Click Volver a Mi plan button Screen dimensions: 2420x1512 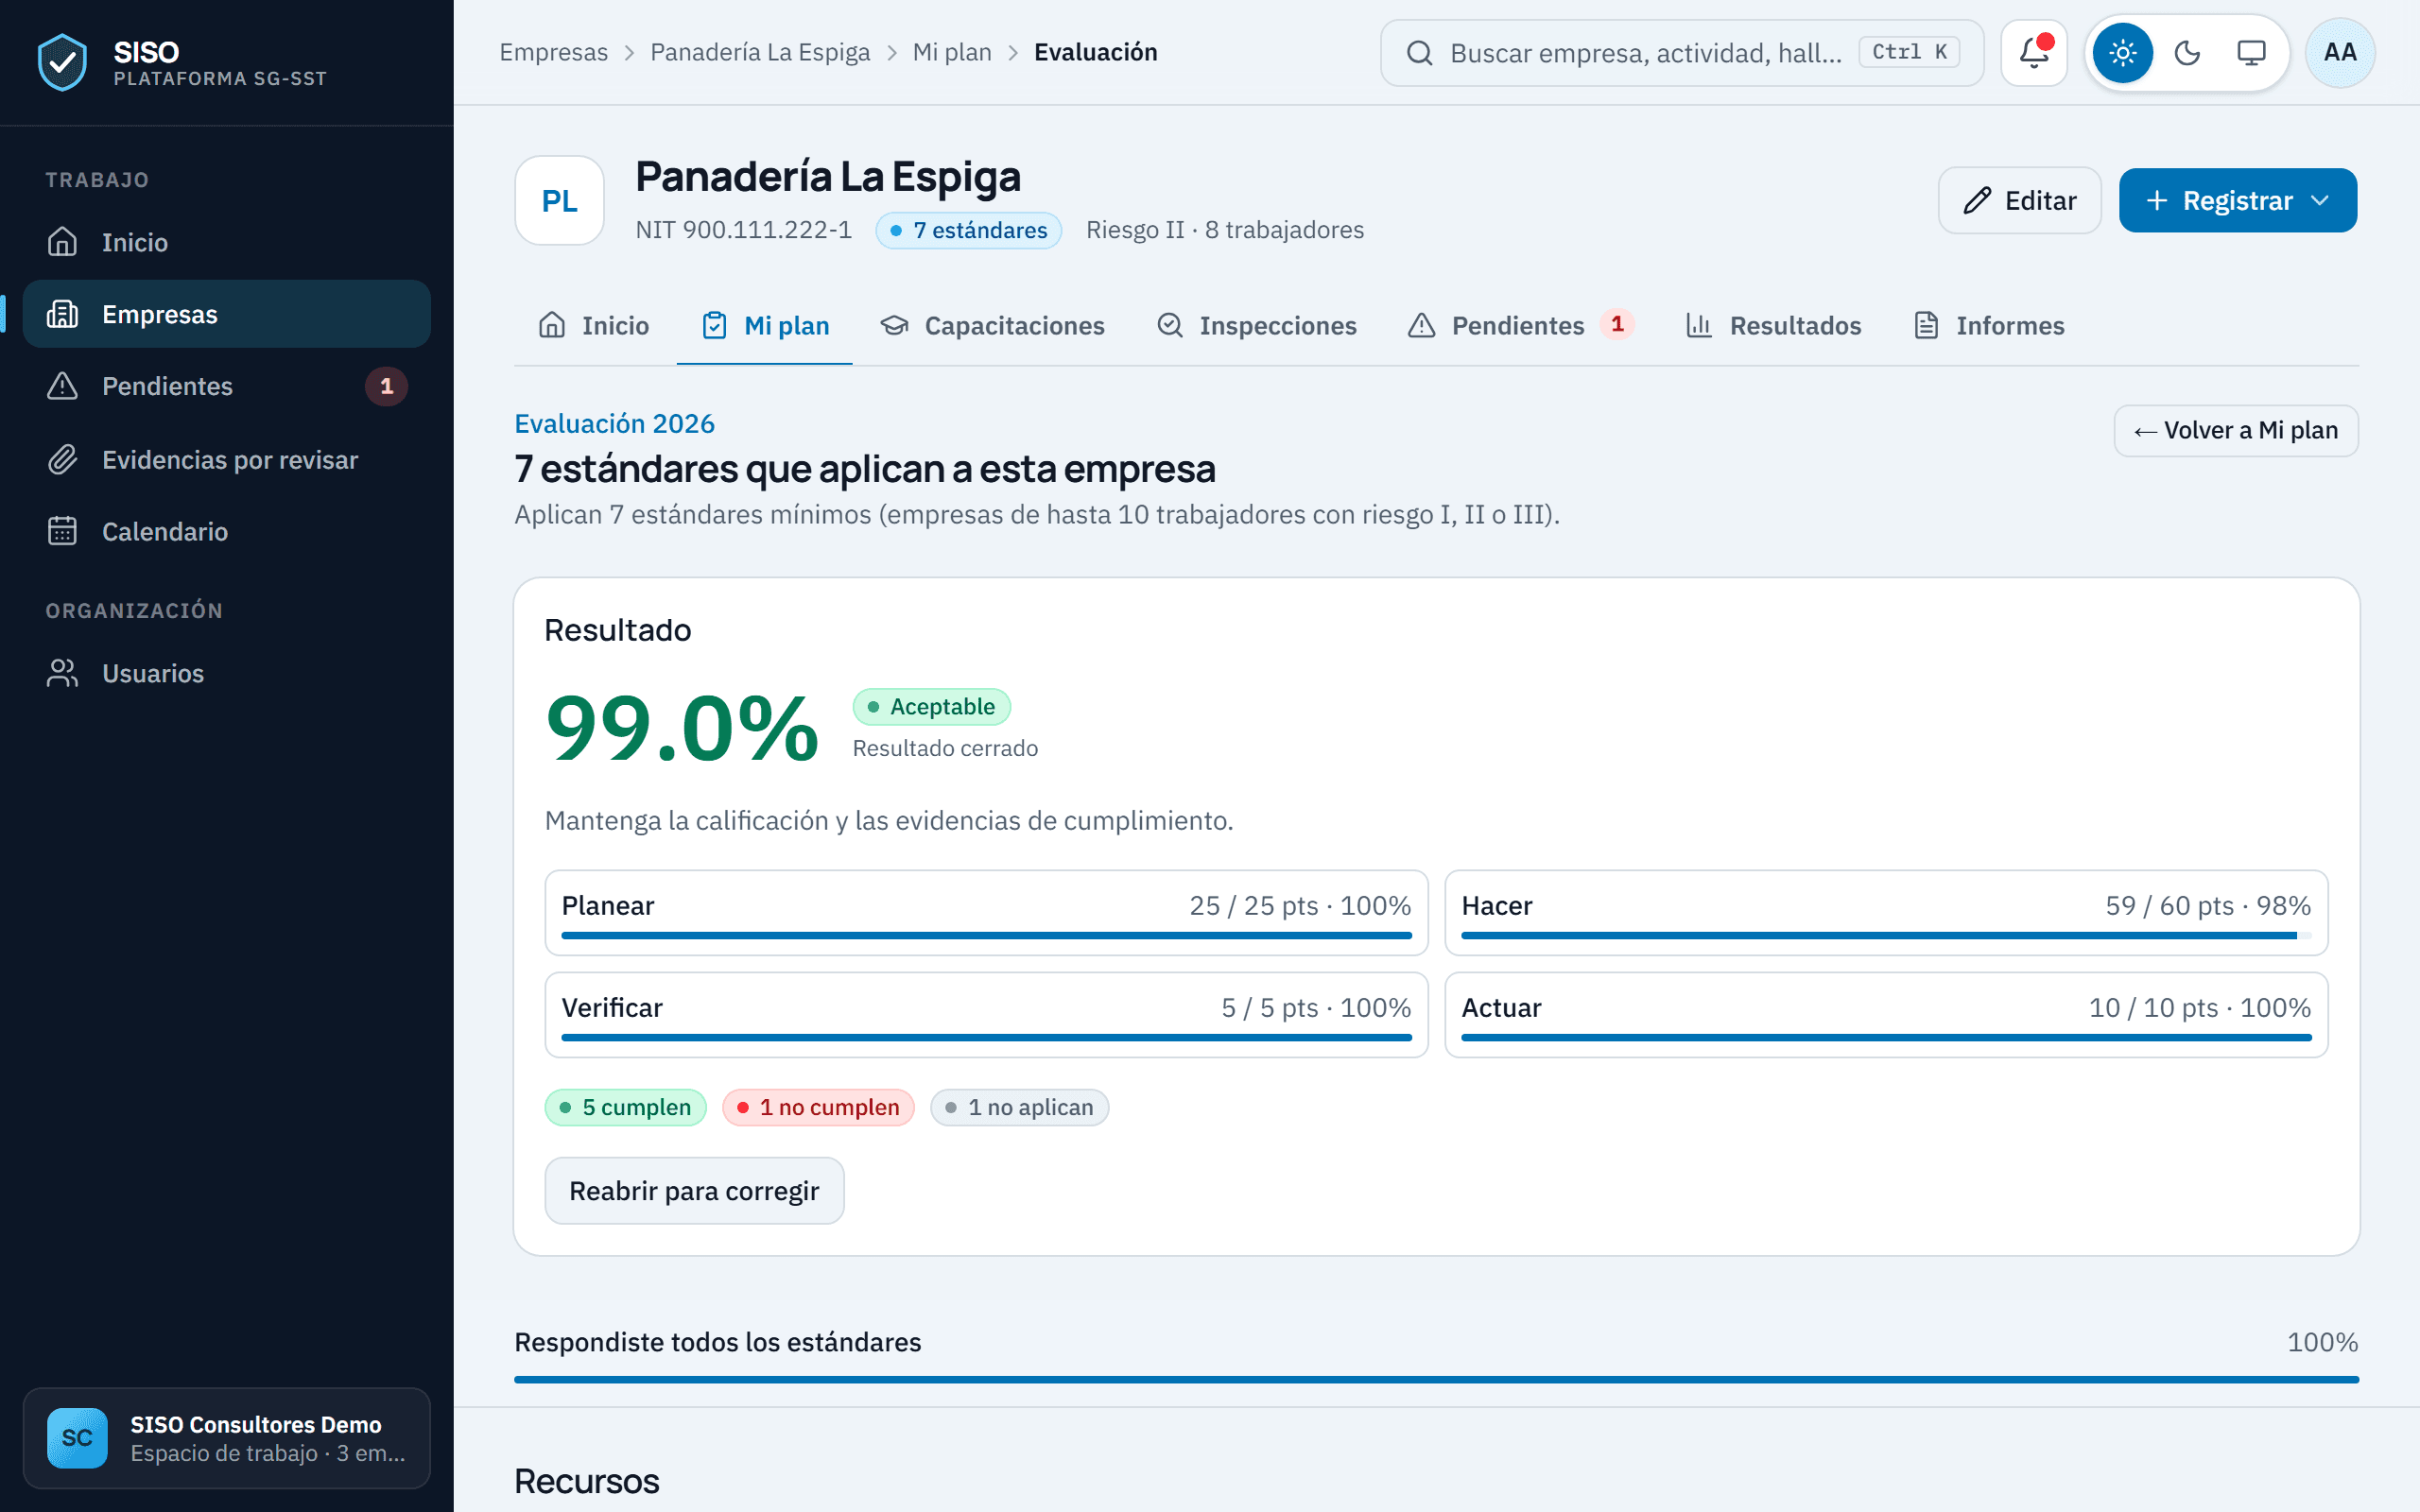coord(2236,430)
